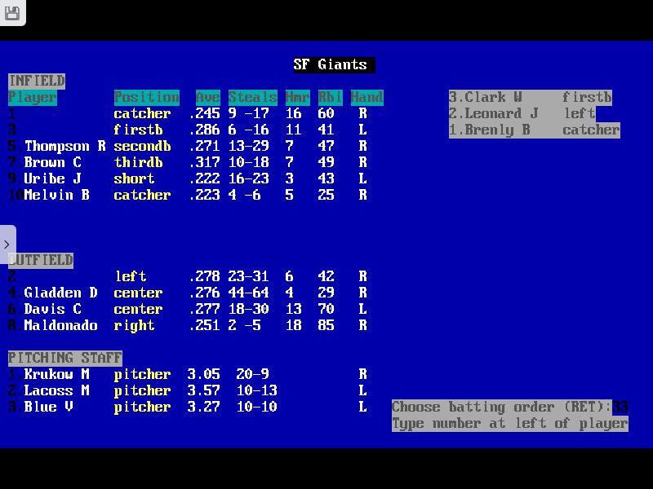This screenshot has width=653, height=489.
Task: Click the Rbi column header
Action: pos(330,97)
